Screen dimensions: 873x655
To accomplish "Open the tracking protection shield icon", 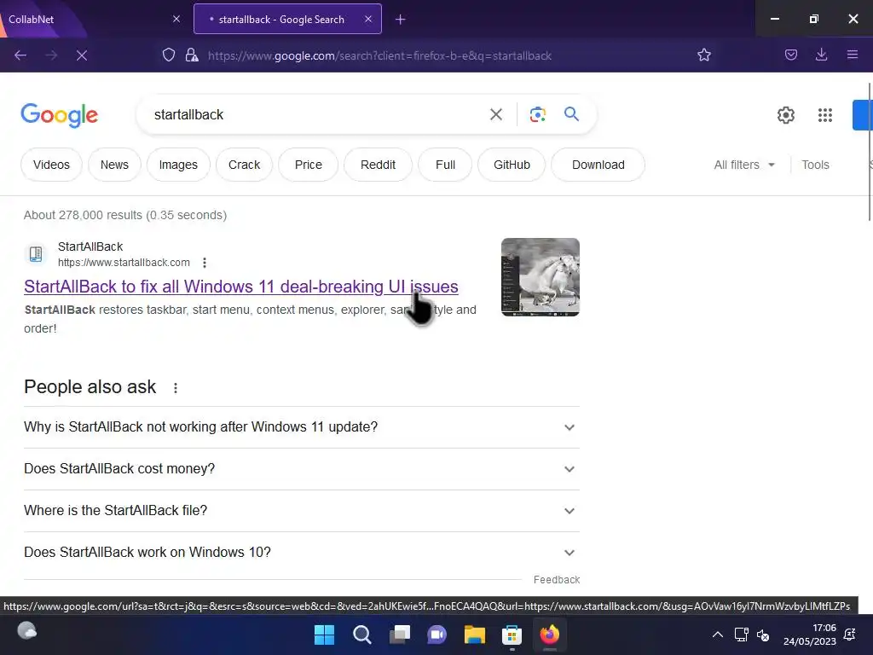I will 169,55.
